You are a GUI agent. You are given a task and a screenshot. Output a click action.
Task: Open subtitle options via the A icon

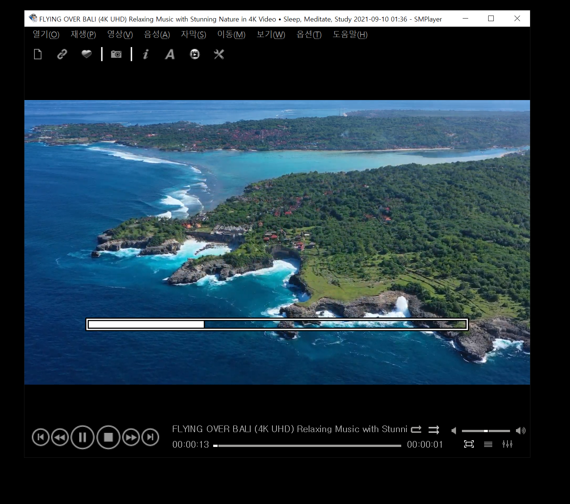(170, 54)
